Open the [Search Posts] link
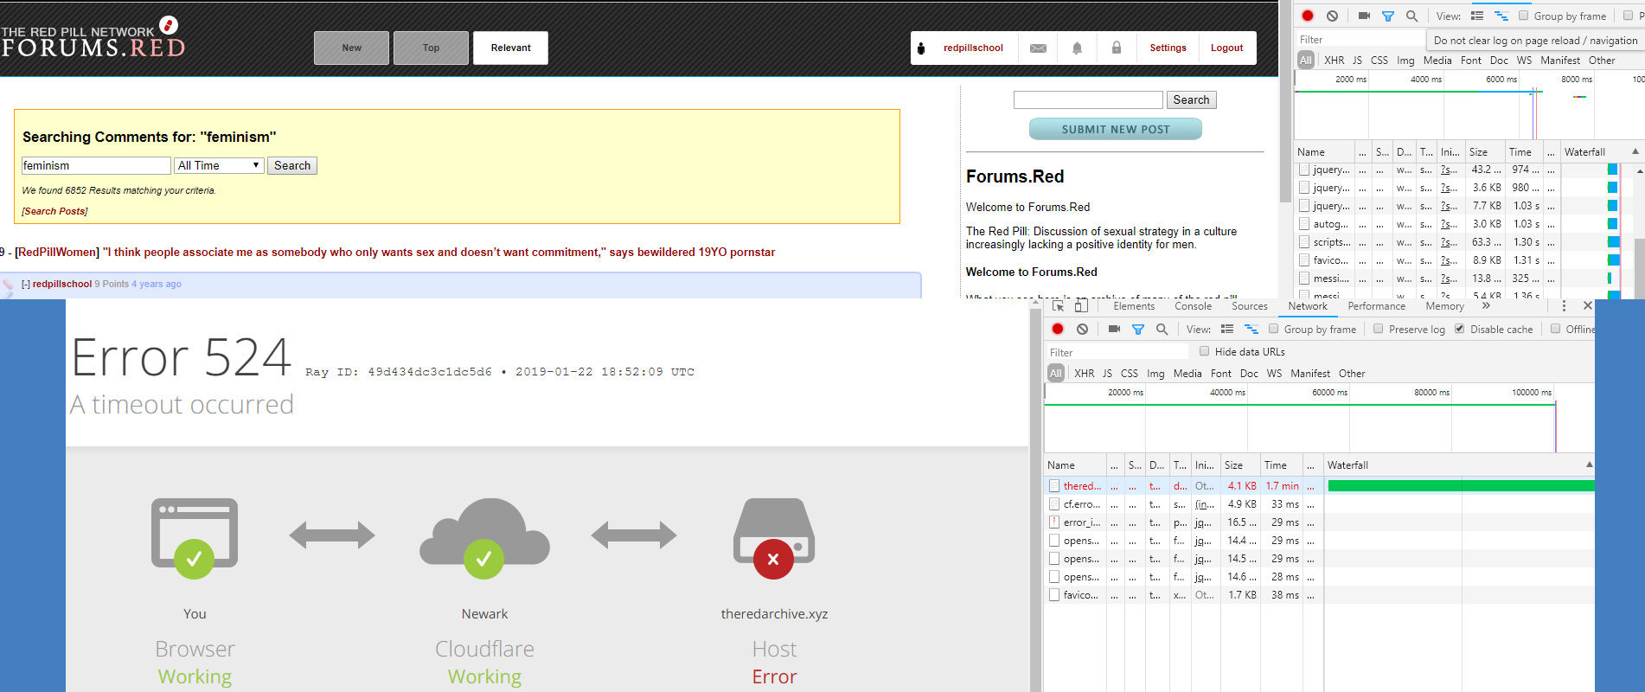1645x692 pixels. 54,211
